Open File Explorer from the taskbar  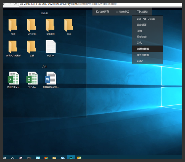coord(54,158)
